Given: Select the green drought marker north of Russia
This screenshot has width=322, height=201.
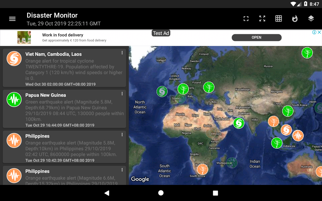Looking at the screenshot, I should [x=307, y=53].
